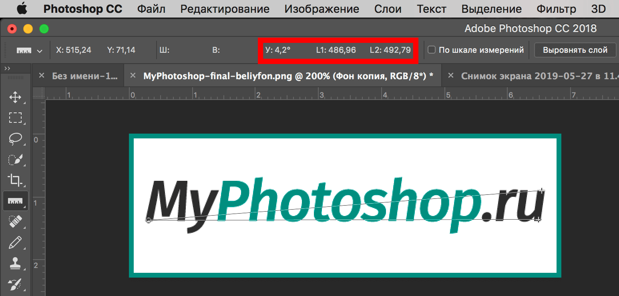This screenshot has width=619, height=296.
Task: Select the Rectangular Marquee tool
Action: [x=15, y=118]
